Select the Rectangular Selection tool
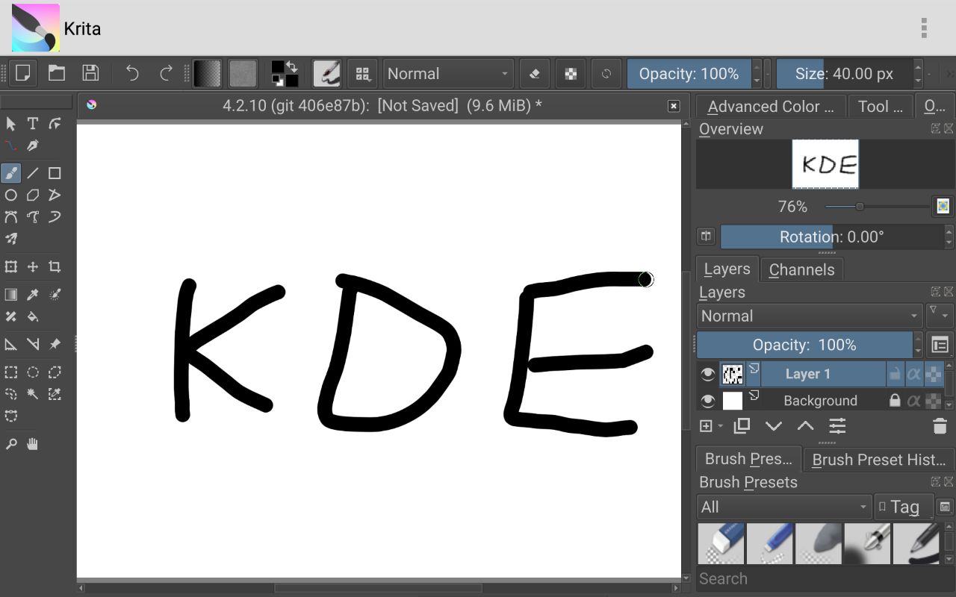 click(x=11, y=372)
